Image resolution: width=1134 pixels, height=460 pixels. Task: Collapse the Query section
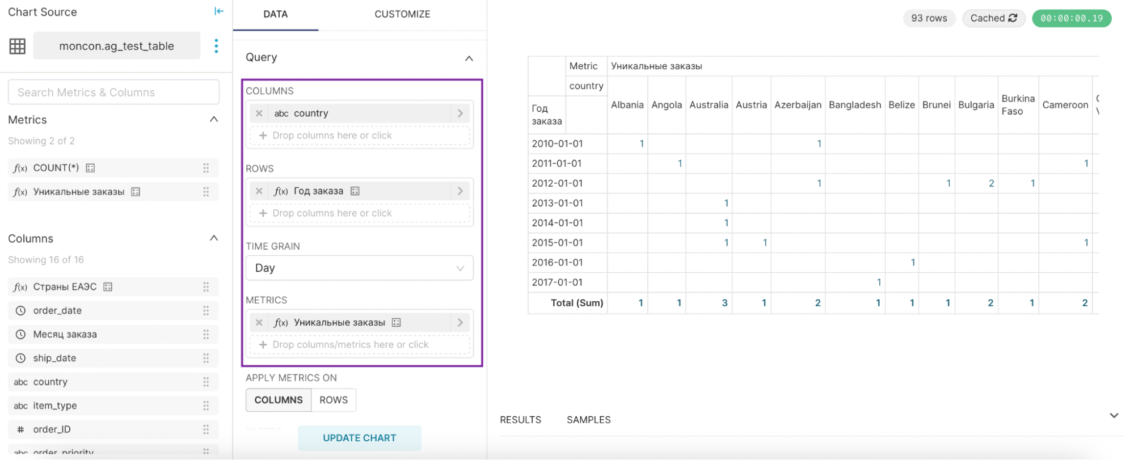click(x=469, y=58)
